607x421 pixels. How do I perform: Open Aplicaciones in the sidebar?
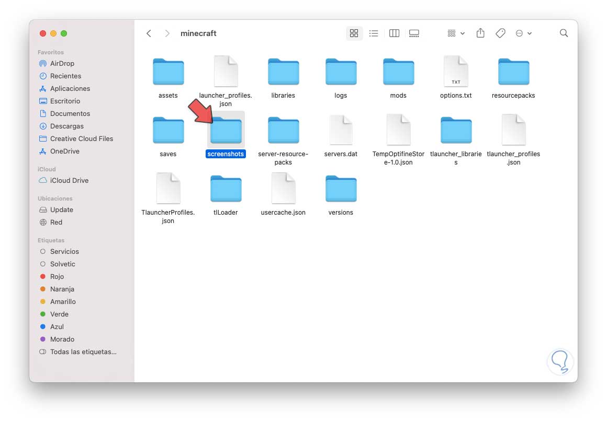coord(64,88)
